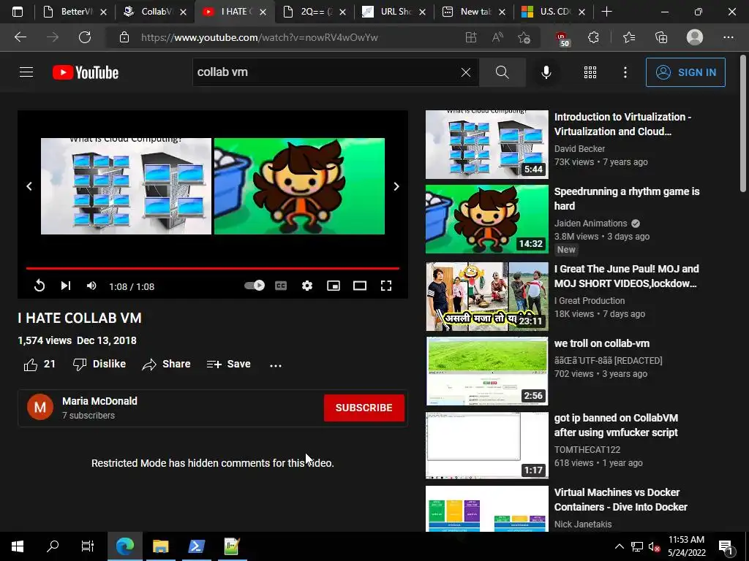Open Speedrunning a rhythm game thumbnail
This screenshot has height=561, width=749.
click(486, 219)
